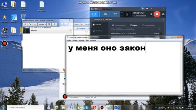Screen dimensions: 196x110
Task: Open the Windows Start menu
Action: pos(3,107)
